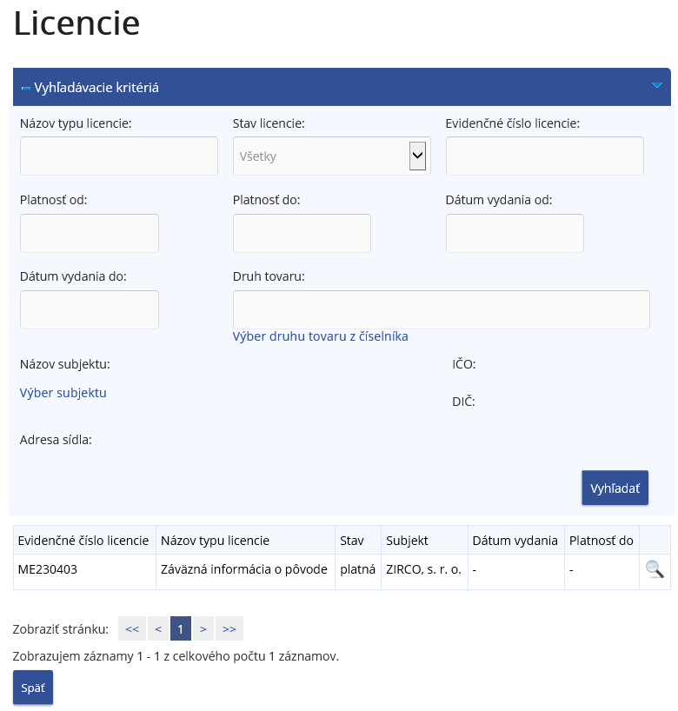678x711 pixels.
Task: Select page 1 in the pagination
Action: coord(181,628)
